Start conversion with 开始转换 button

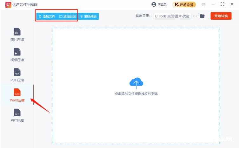coord(221,16)
